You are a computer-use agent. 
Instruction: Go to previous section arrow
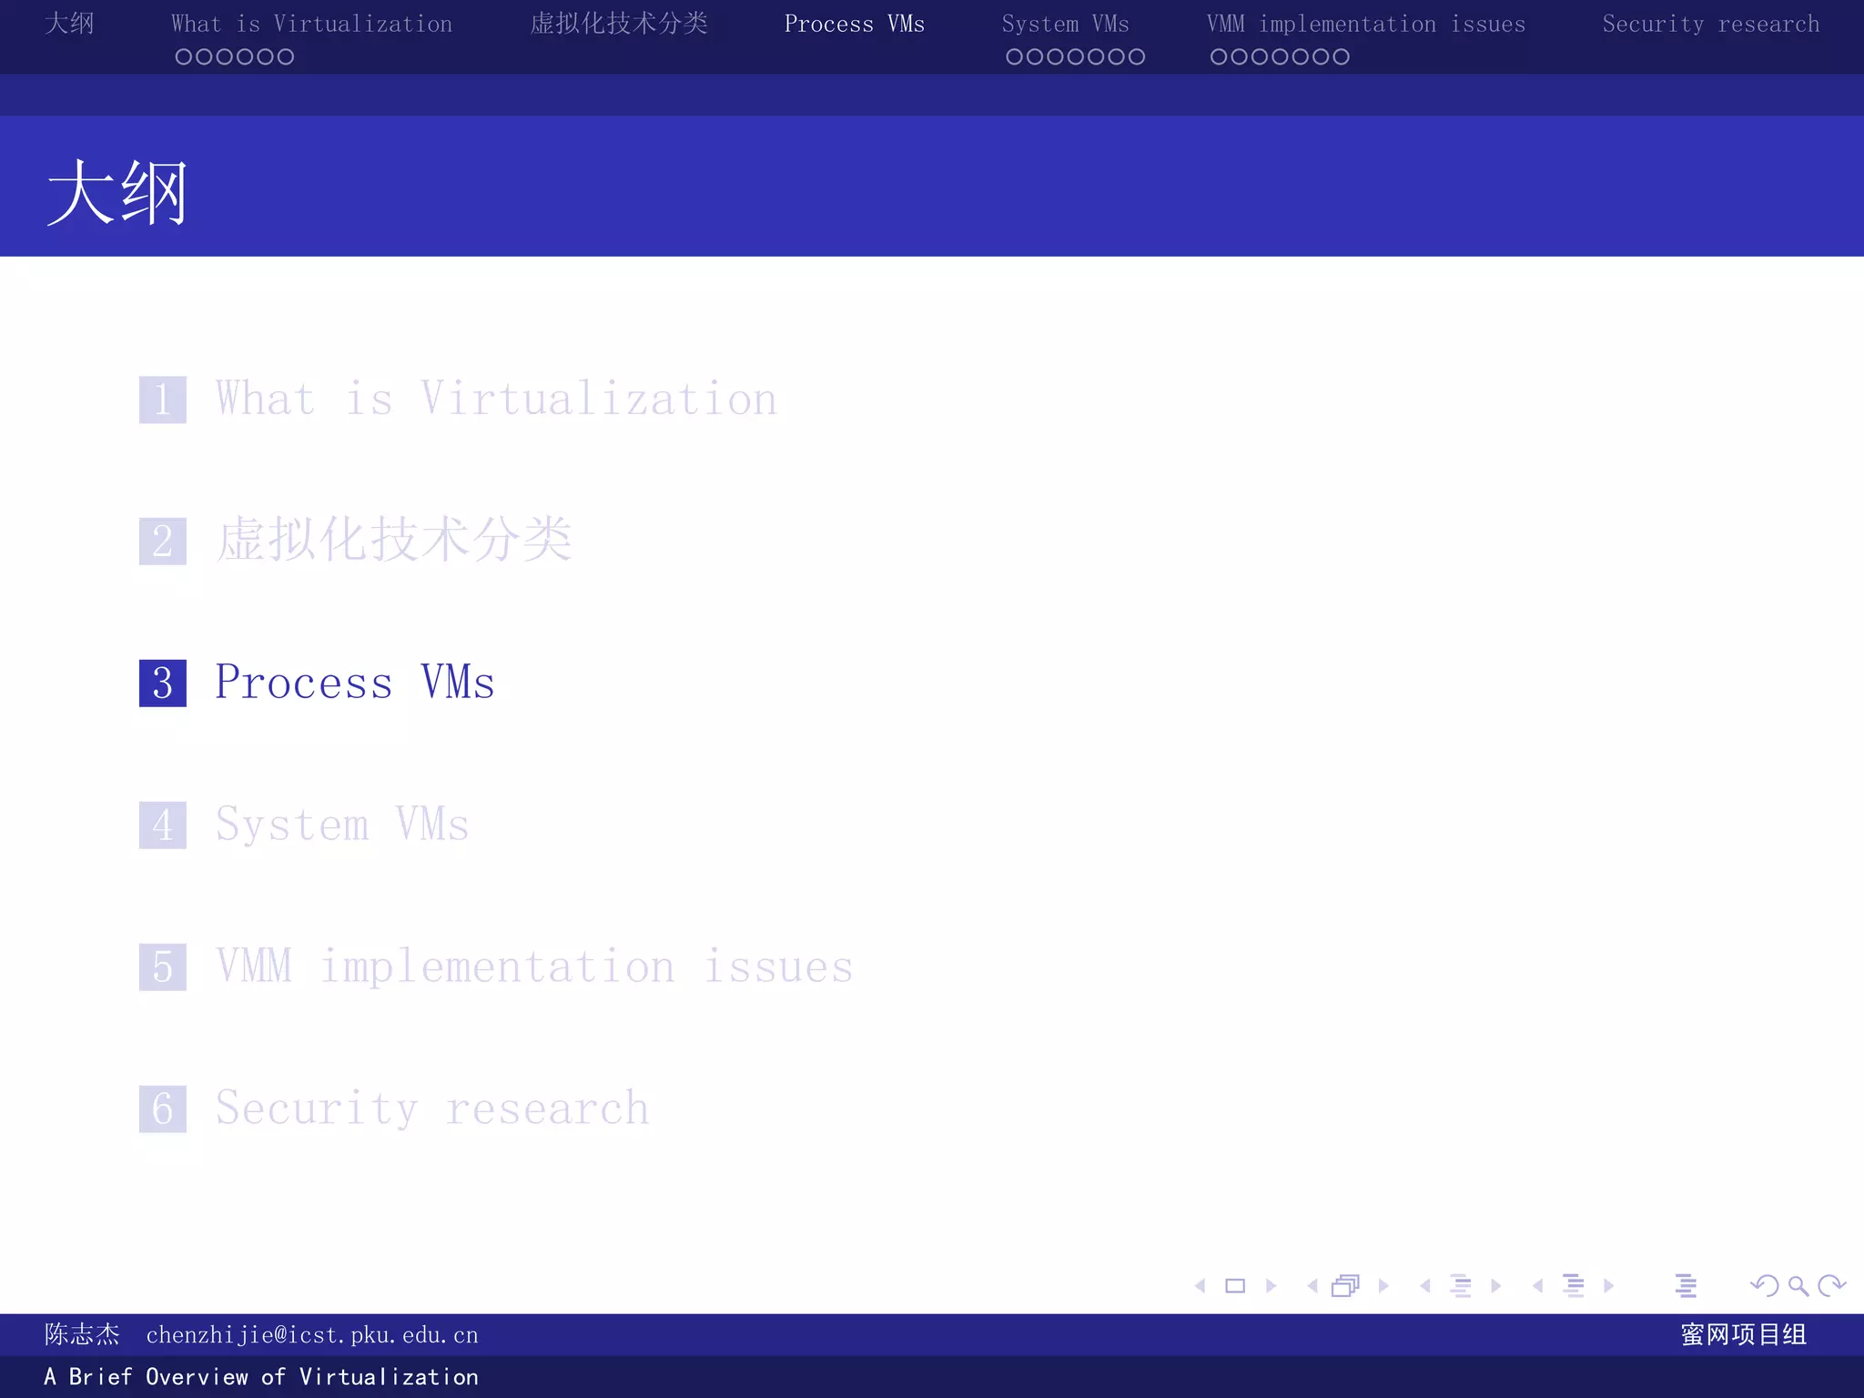click(1537, 1285)
